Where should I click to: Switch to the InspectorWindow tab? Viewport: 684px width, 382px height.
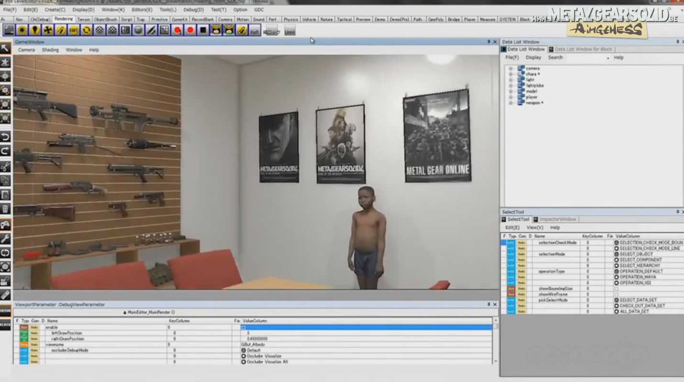(554, 219)
